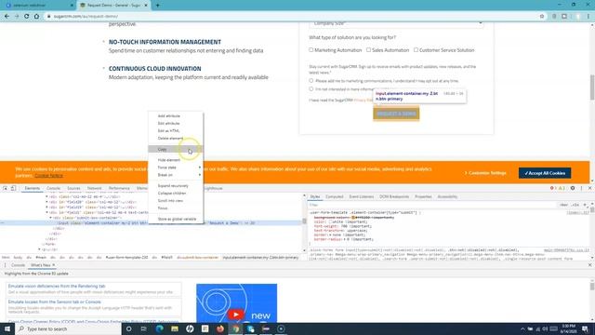Viewport: 595px width, 335px height.
Task: Bookmark this page with the star icon
Action: tap(542, 17)
